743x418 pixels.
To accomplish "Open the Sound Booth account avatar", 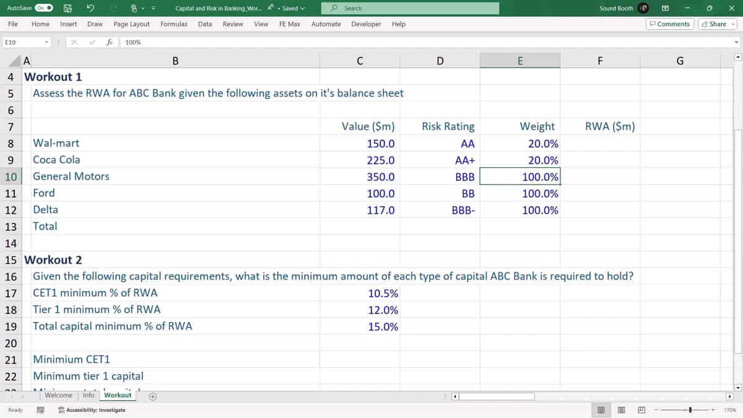I will (643, 8).
